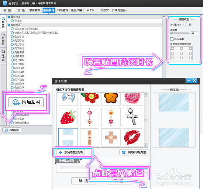This screenshot has width=203, height=190.
Task: Switch to the 叠加素材 tab
Action: click(x=49, y=10)
